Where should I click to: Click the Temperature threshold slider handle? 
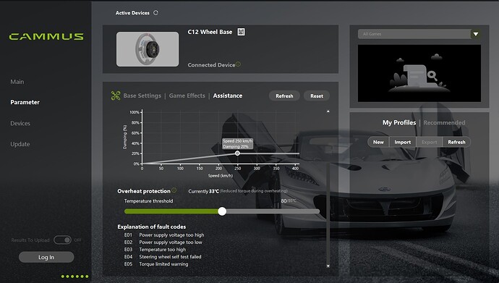tap(222, 211)
